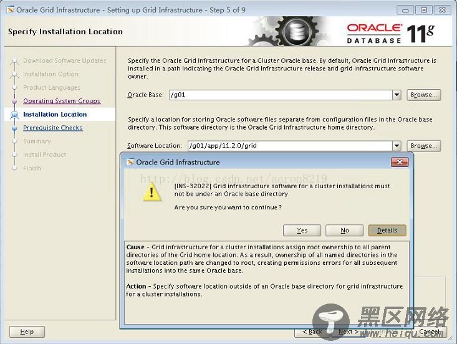
Task: Select the Installation Location step
Action: click(55, 114)
